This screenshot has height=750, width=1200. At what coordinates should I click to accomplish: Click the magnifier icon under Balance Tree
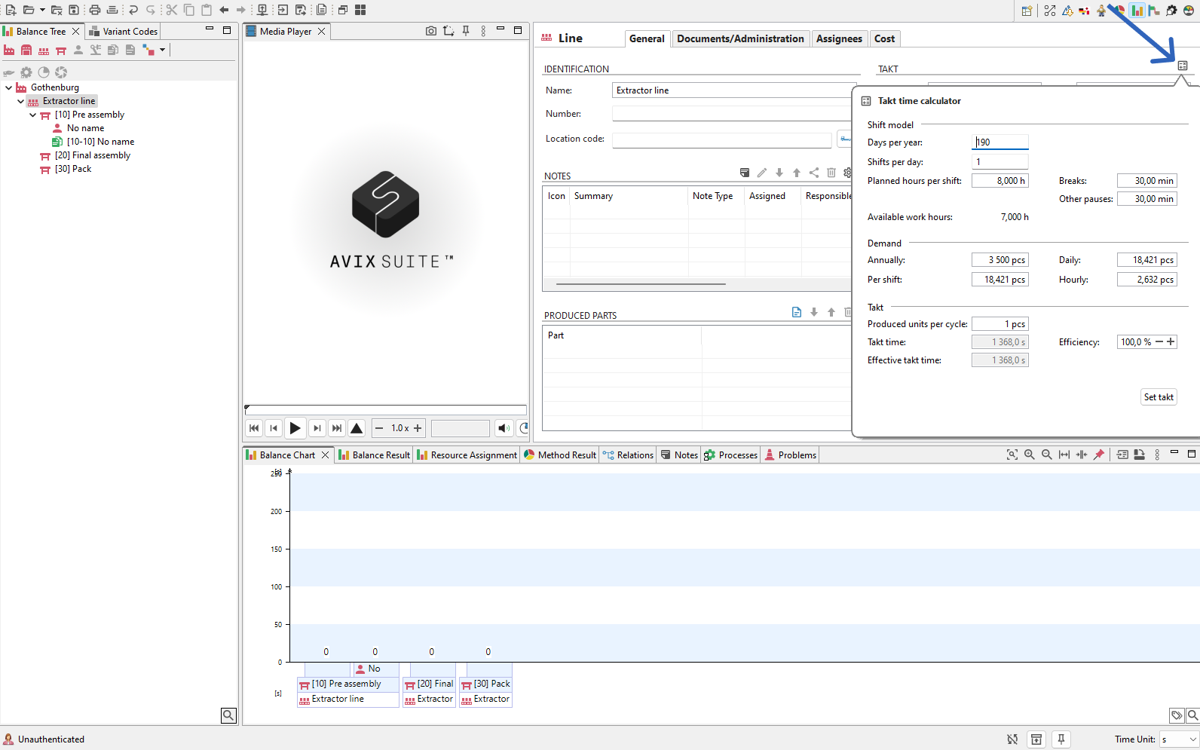tap(228, 715)
